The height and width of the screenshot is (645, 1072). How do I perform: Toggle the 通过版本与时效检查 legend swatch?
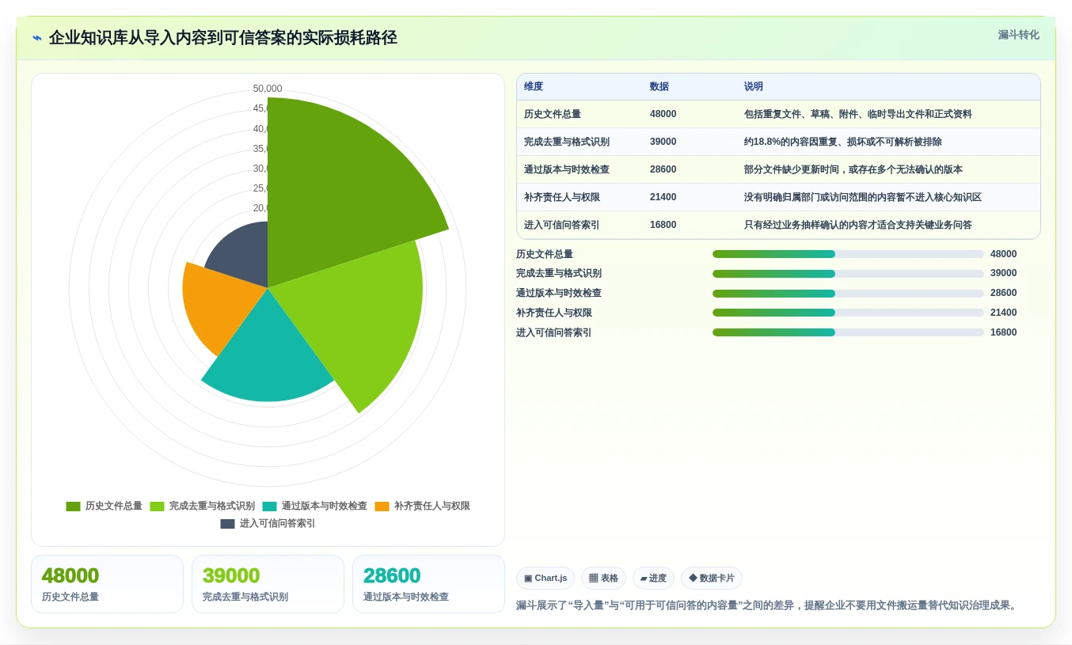(270, 507)
